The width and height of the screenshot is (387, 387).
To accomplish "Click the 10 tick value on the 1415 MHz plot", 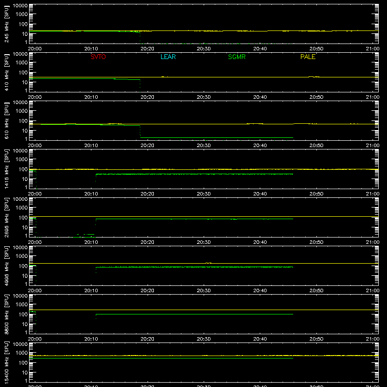I will pyautogui.click(x=25, y=179).
